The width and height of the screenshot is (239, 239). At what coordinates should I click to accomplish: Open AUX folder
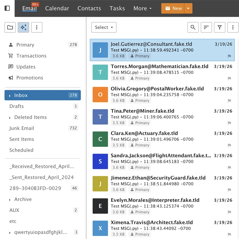click(x=43, y=210)
